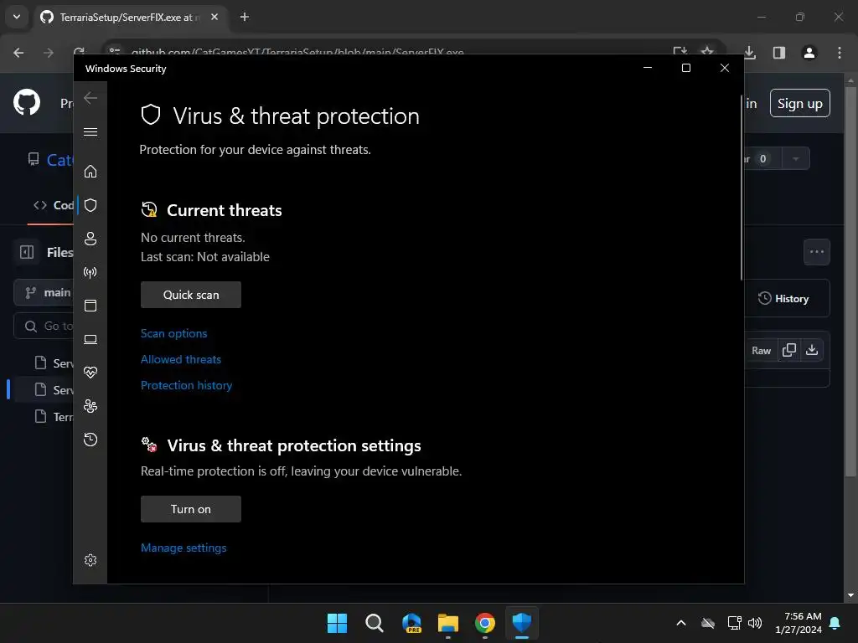Viewport: 858px width, 643px height.
Task: Click Raw button on GitHub file view
Action: click(761, 351)
